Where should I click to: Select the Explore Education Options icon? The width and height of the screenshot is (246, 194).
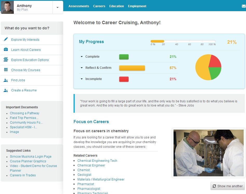6,60
